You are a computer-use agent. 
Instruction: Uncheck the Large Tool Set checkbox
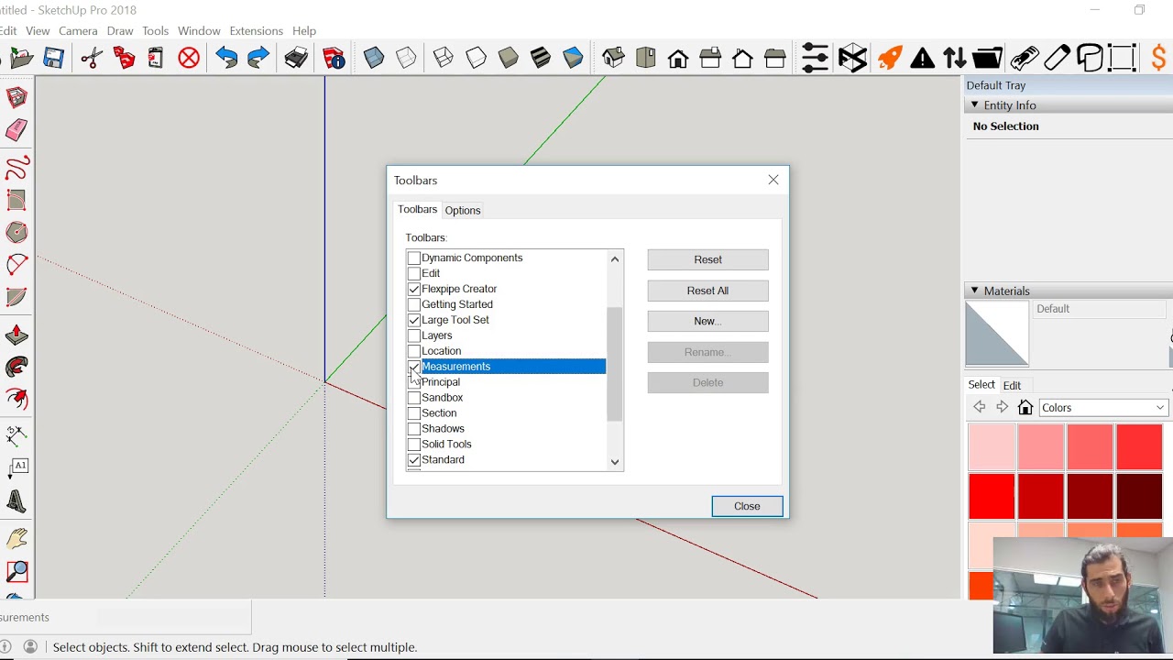pyautogui.click(x=414, y=321)
